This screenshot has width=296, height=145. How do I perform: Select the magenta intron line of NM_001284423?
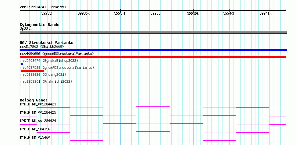pos(153,107)
